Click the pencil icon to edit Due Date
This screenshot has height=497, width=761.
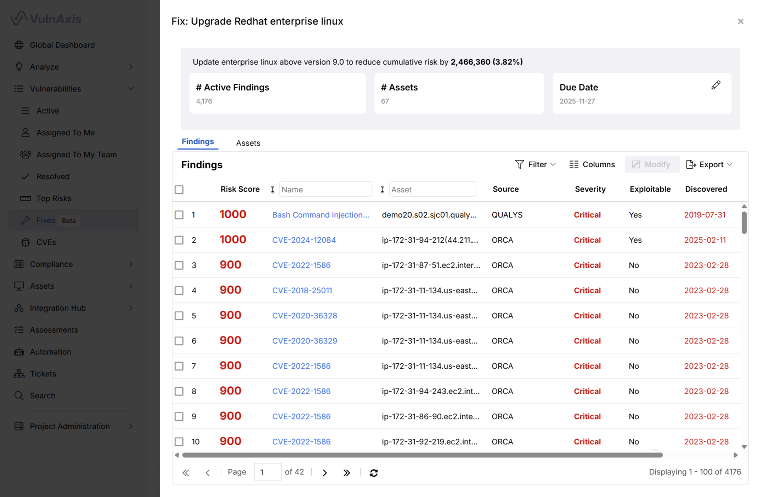click(x=716, y=85)
